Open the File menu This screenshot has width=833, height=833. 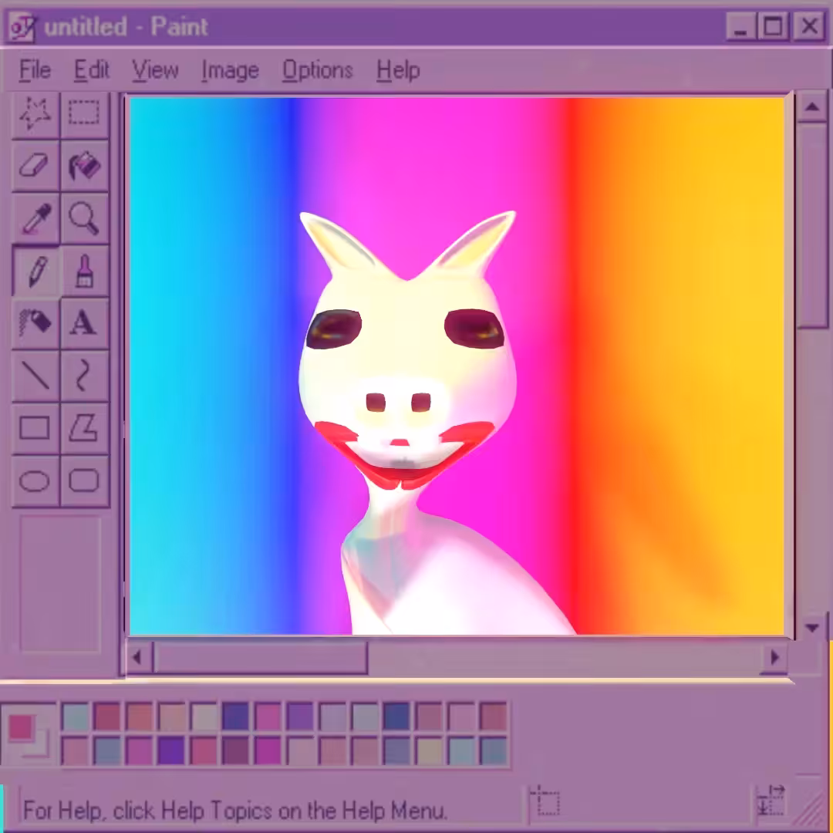click(35, 70)
